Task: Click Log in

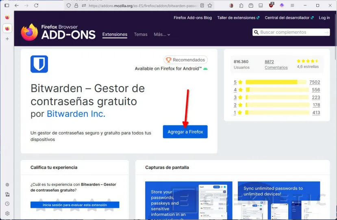Action: pyautogui.click(x=324, y=18)
